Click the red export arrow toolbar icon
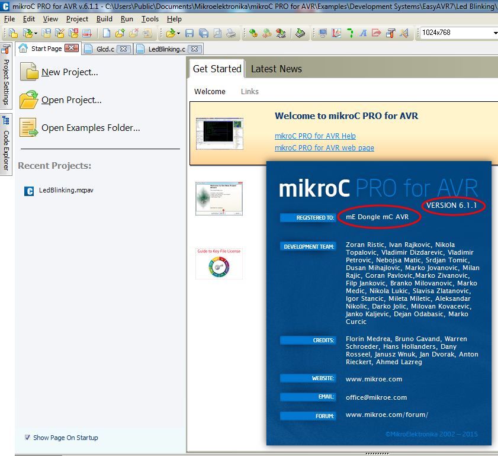Image resolution: width=498 pixels, height=456 pixels. click(377, 33)
